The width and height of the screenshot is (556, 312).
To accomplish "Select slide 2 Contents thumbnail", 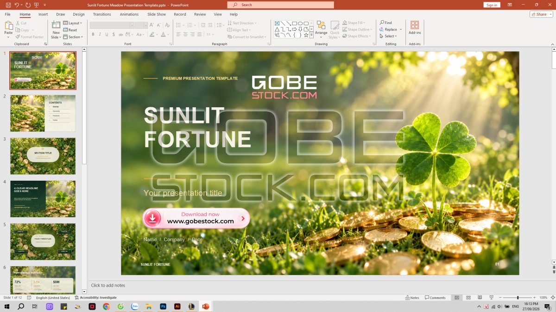I will pos(43,113).
